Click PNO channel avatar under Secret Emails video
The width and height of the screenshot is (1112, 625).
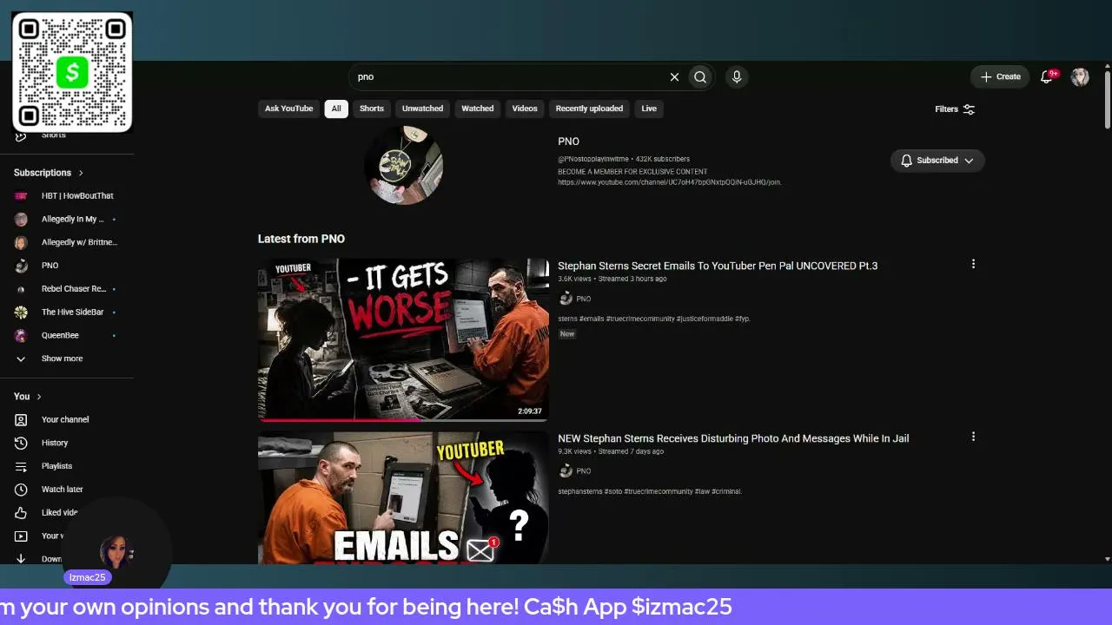(566, 299)
